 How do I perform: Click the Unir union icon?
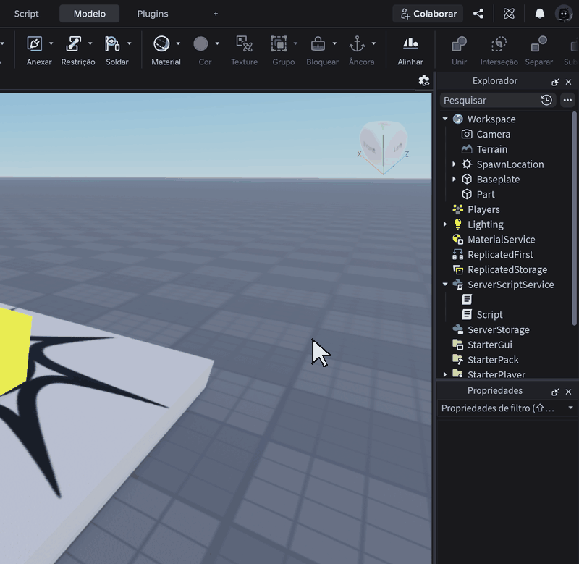(459, 43)
